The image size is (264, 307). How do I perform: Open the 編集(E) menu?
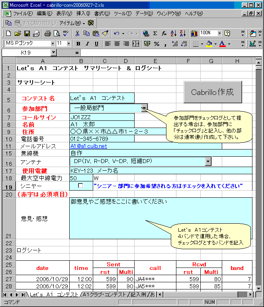click(x=44, y=14)
